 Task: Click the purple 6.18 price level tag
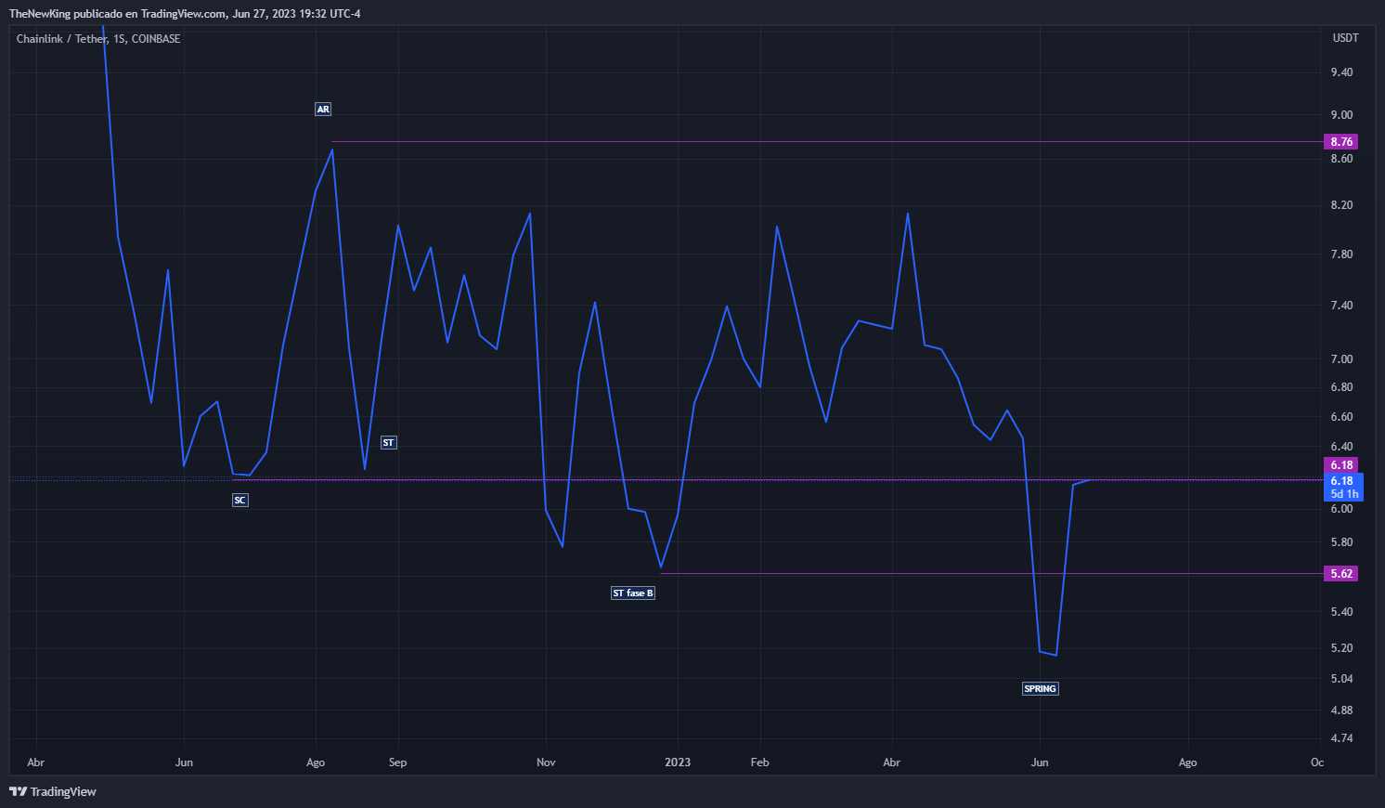pyautogui.click(x=1341, y=465)
